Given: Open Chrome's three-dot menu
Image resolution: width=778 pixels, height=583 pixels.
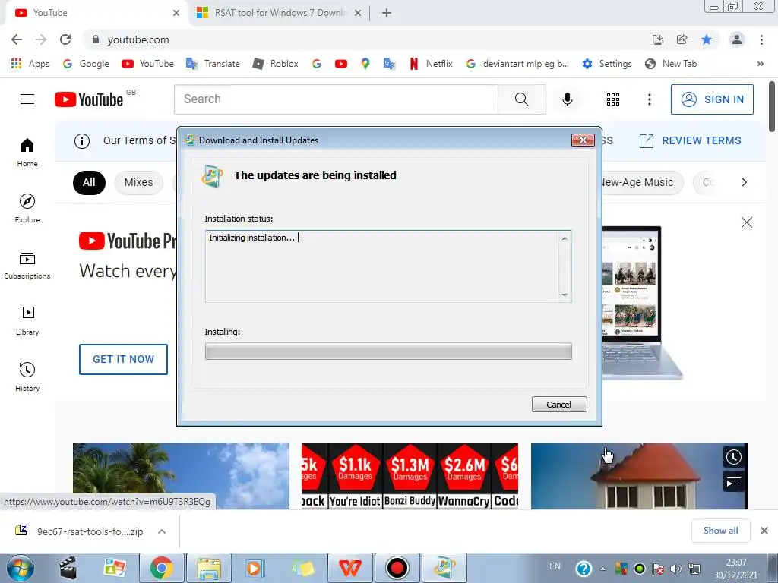Looking at the screenshot, I should point(761,39).
